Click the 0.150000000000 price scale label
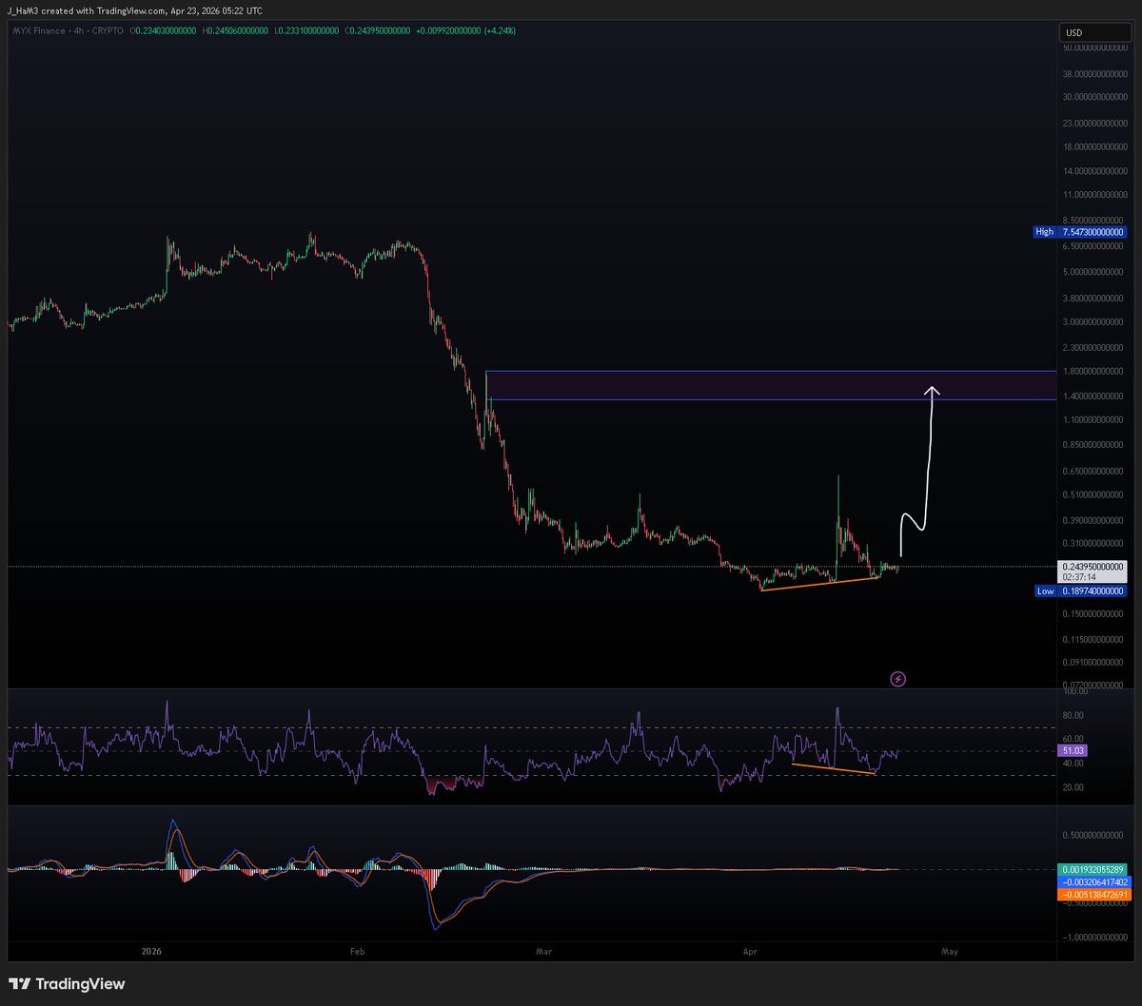Image resolution: width=1142 pixels, height=1006 pixels. click(1094, 613)
